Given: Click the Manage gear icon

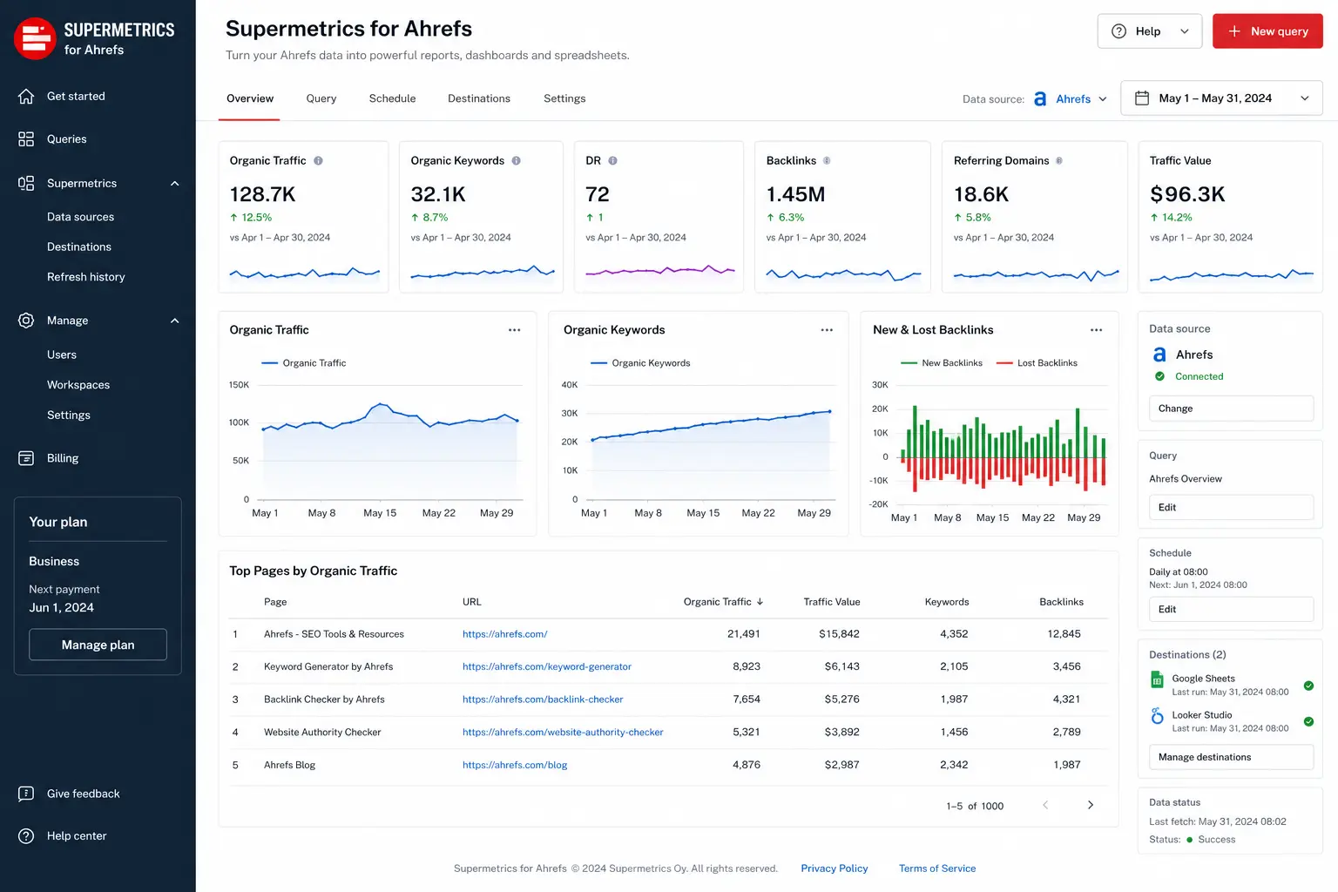Looking at the screenshot, I should click(26, 321).
